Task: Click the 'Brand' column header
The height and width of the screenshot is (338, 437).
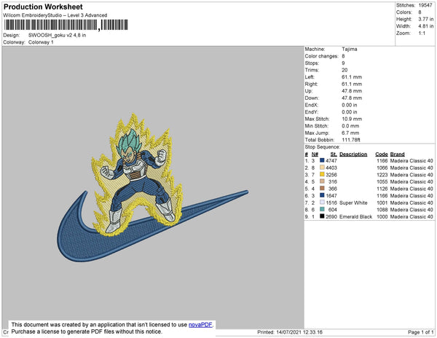Action: (x=397, y=154)
